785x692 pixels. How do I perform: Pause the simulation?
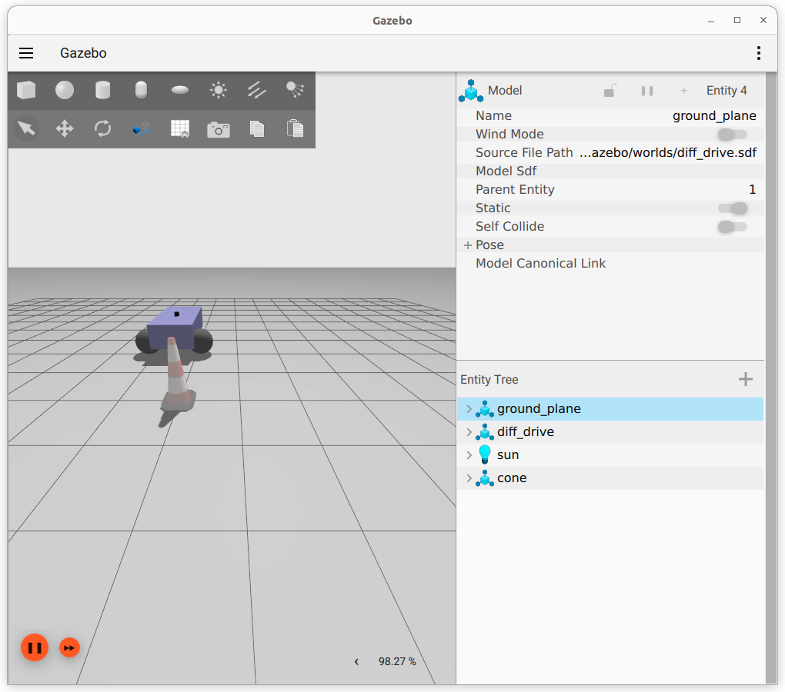(35, 647)
